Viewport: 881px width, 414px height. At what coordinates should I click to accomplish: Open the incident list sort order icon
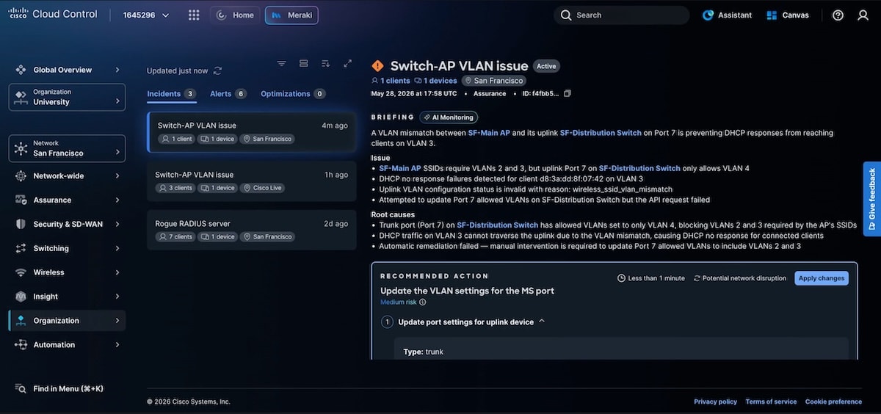(x=326, y=63)
